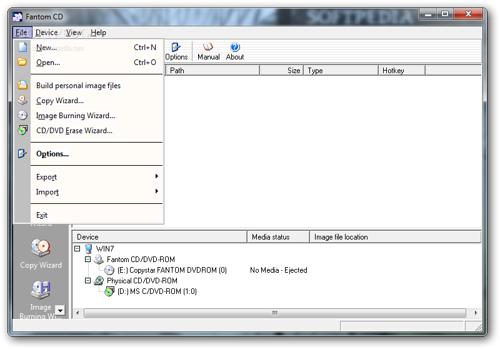The image size is (500, 349).
Task: Select Copy Wizard... menu entry
Action: (97, 101)
